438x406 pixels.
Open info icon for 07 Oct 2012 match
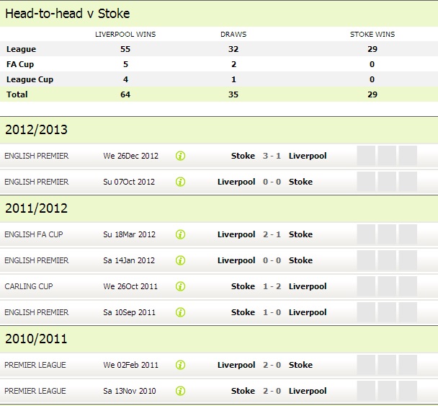pos(180,182)
